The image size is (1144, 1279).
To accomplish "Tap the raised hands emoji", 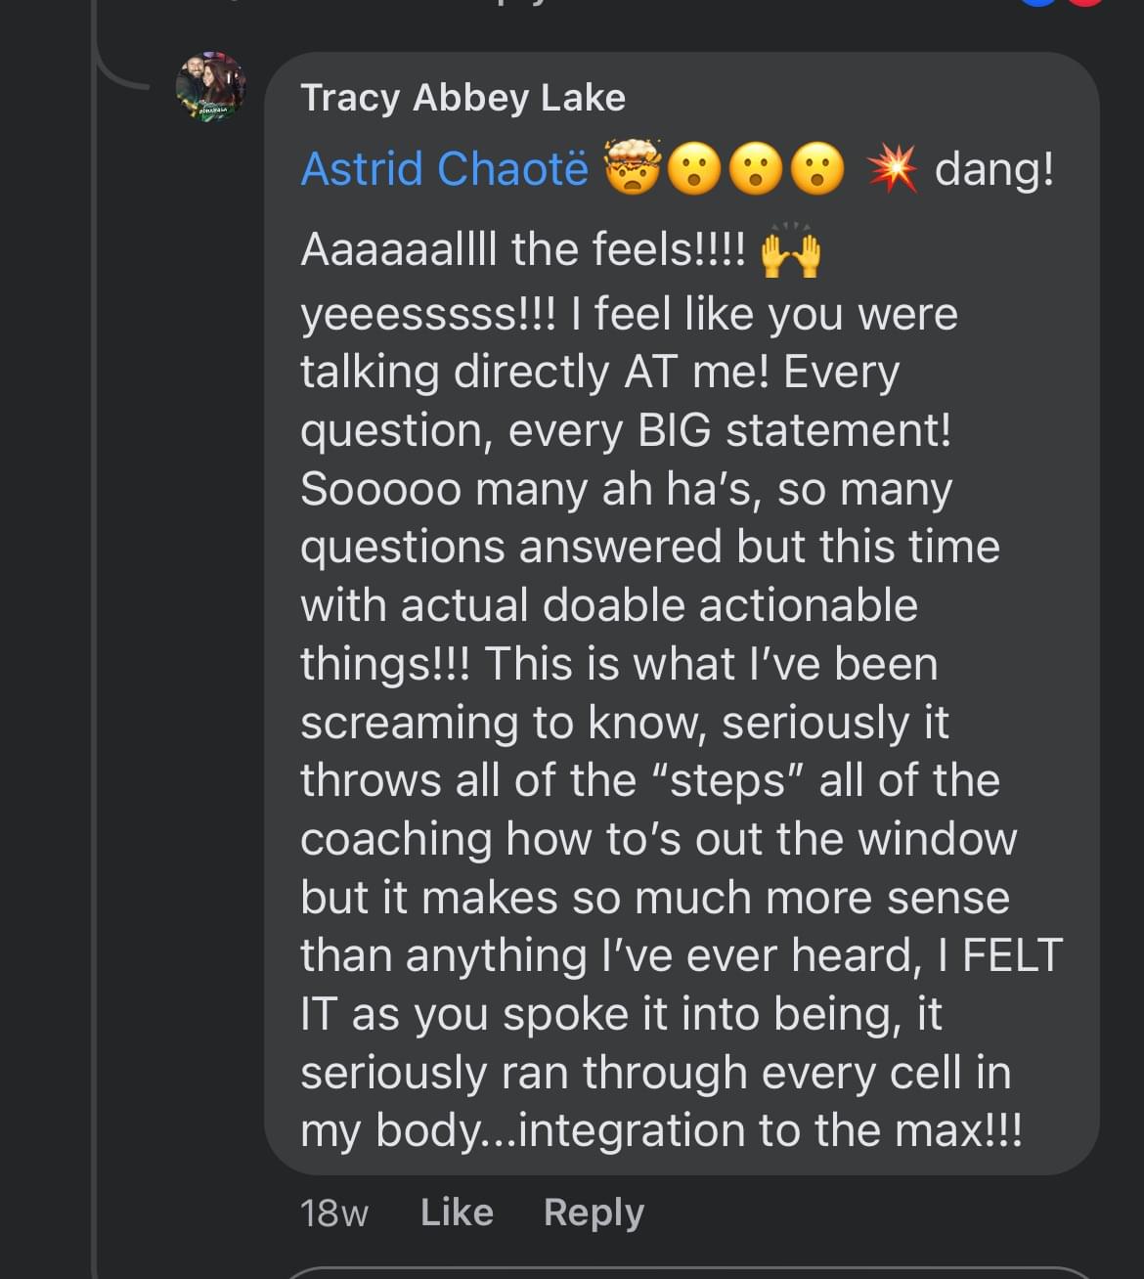I will (x=790, y=251).
